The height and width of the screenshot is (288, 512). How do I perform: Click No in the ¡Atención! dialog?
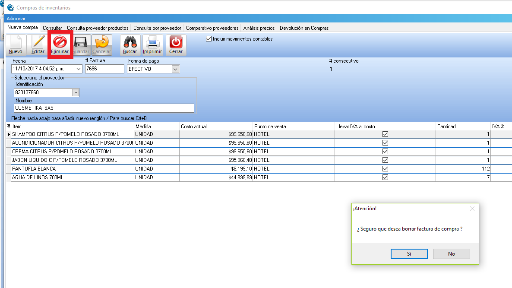(451, 254)
